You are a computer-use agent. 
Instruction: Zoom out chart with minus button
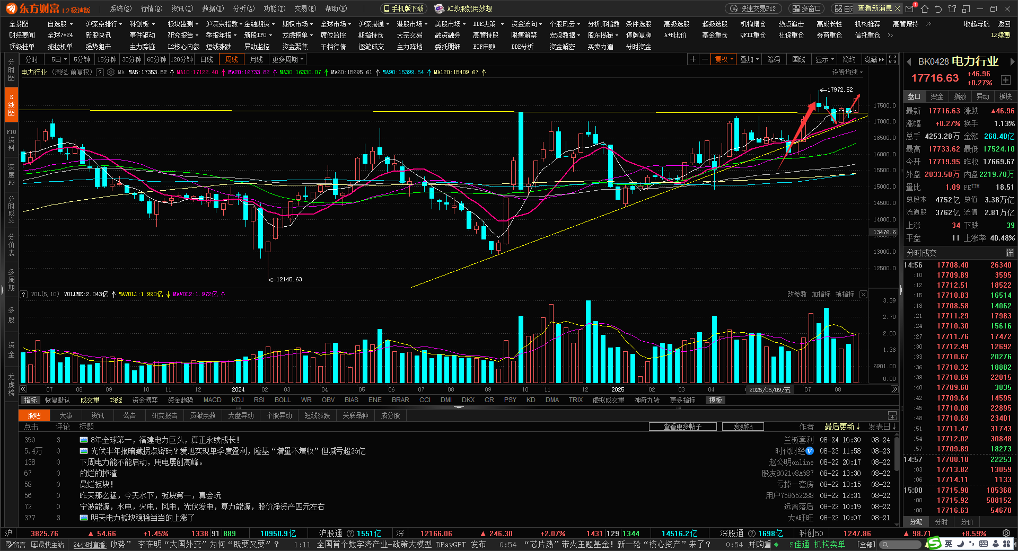(705, 59)
